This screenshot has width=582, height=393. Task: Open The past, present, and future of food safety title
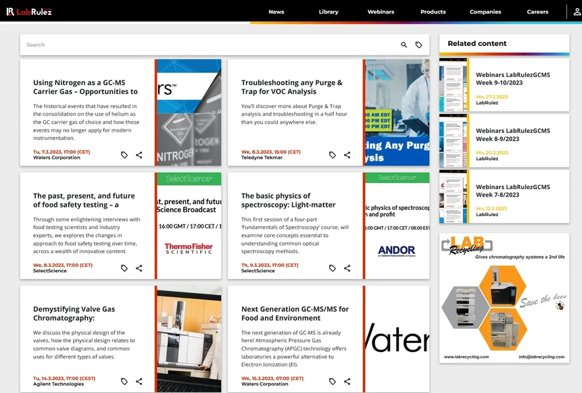tap(84, 200)
